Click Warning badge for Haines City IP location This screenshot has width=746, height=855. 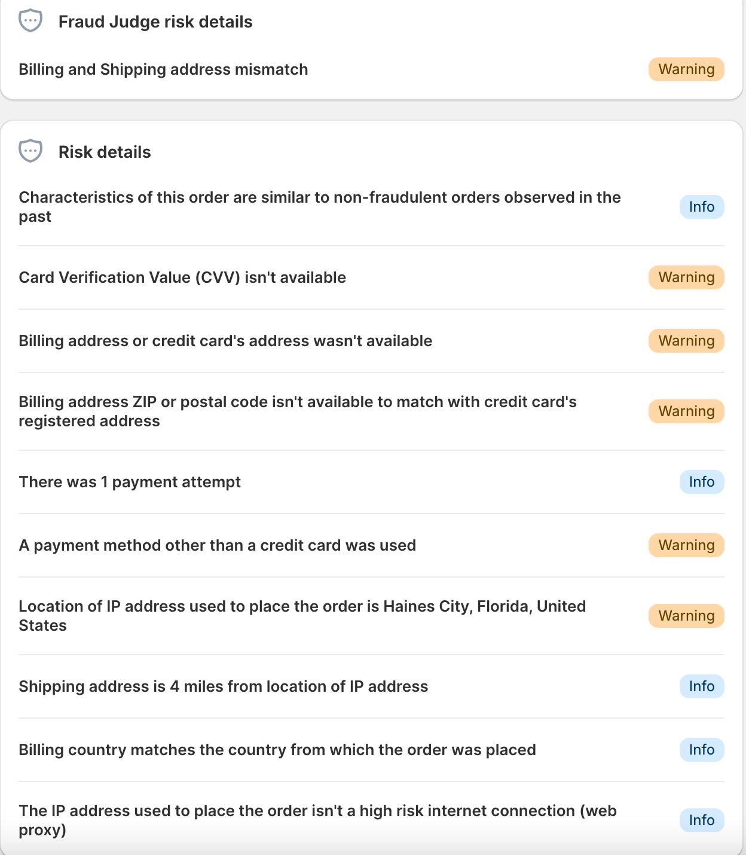686,616
